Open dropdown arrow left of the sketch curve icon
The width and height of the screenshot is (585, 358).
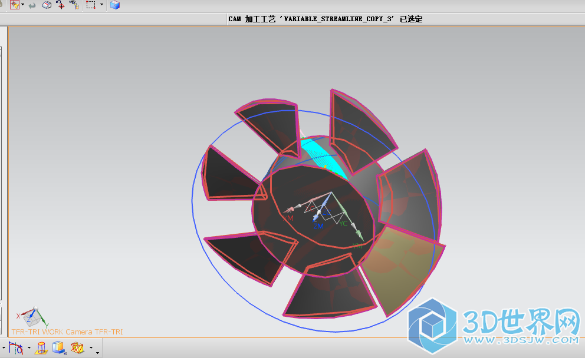tap(4, 348)
